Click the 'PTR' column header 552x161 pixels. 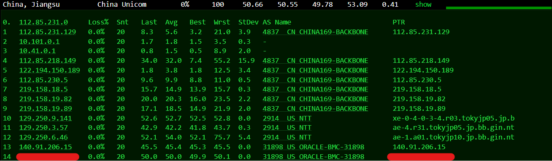click(399, 22)
